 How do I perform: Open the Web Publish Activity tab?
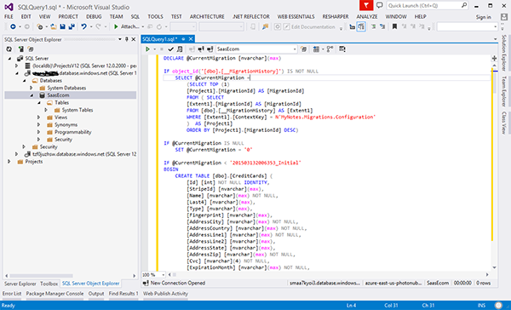coord(165,294)
